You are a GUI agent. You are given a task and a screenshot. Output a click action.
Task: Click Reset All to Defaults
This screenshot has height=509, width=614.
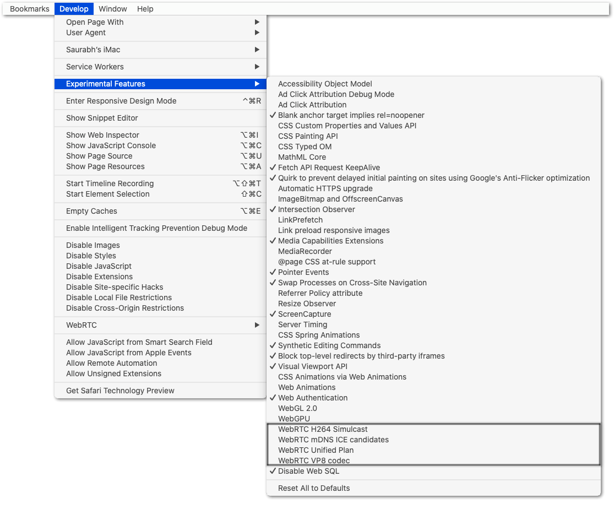(x=433, y=489)
